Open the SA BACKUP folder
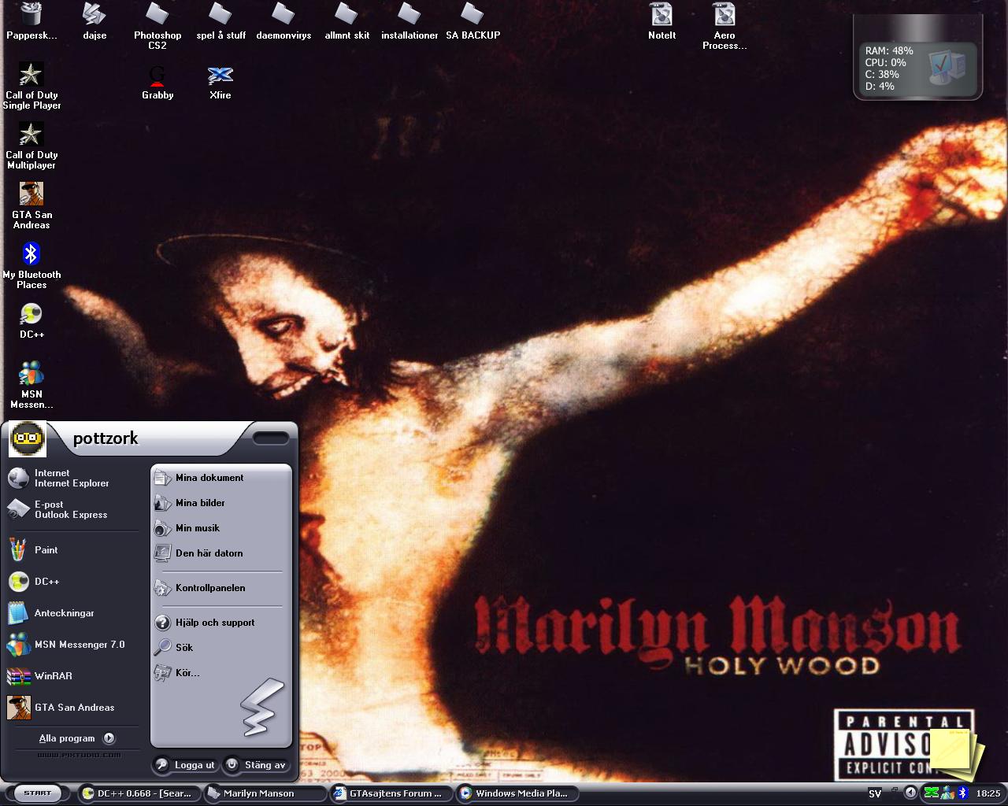1008x806 pixels. 472,21
